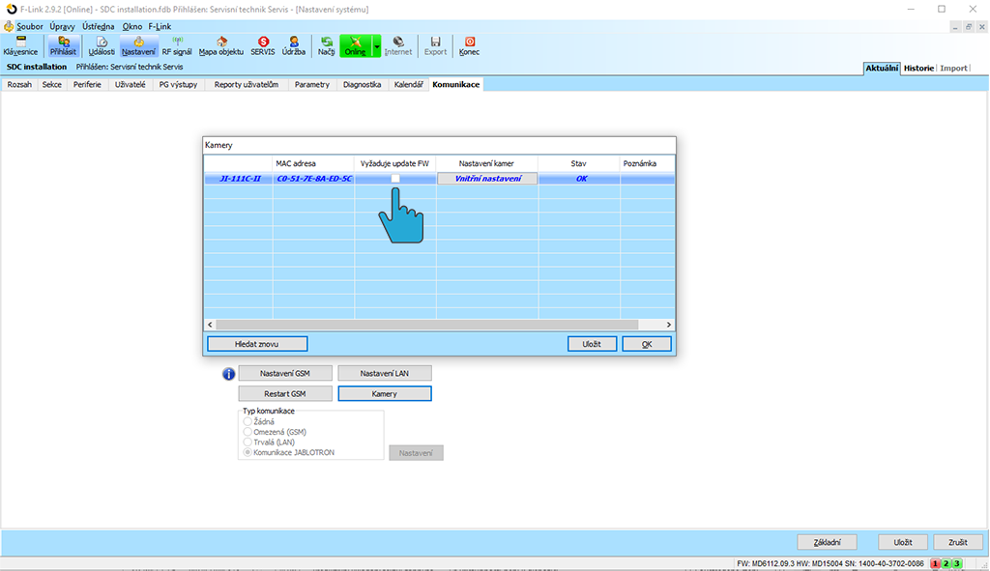This screenshot has width=990, height=571.
Task: Click the red status indicator 1
Action: tap(935, 563)
